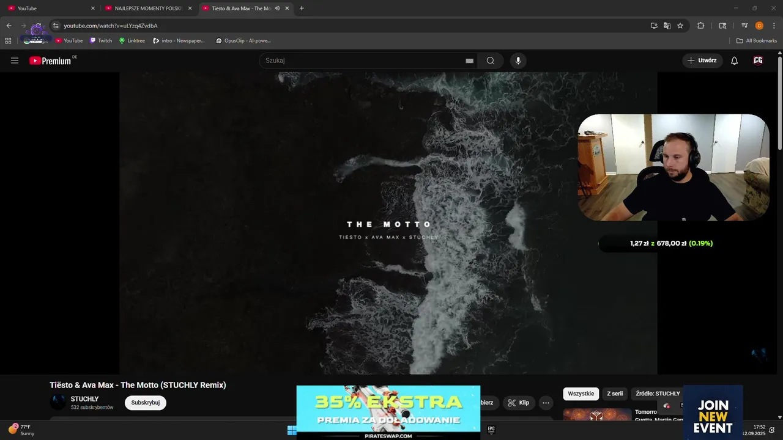
Task: Click the JOIN NEW EVENT banner
Action: tap(713, 413)
